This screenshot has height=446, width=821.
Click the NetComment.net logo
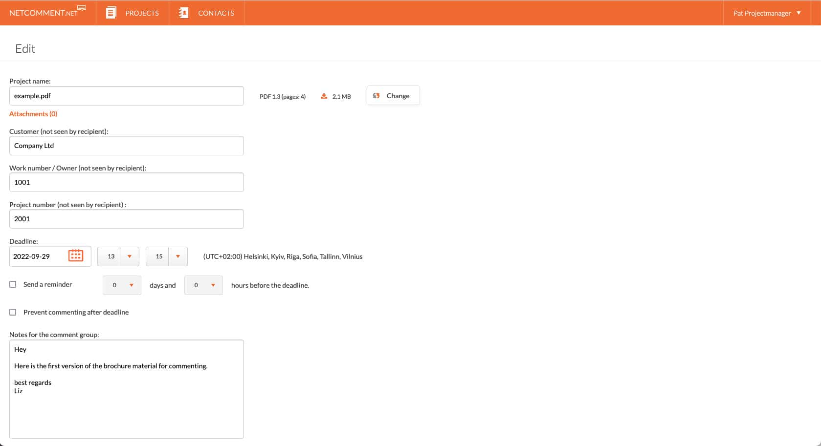click(x=47, y=13)
